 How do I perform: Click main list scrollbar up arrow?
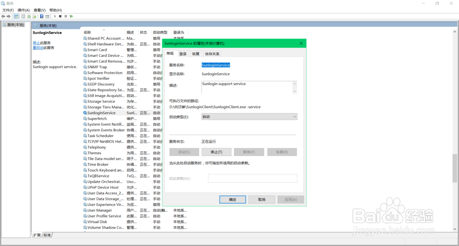tap(454, 32)
